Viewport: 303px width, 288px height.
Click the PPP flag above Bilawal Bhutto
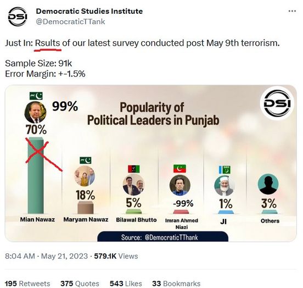pos(134,169)
